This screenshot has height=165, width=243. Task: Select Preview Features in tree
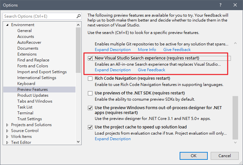tap(40, 90)
